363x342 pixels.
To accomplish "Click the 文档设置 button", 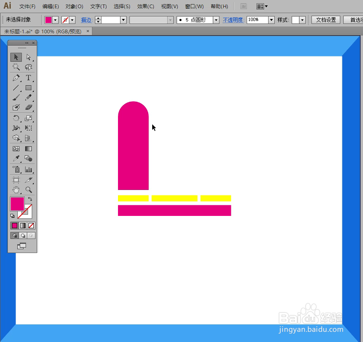I will pos(326,20).
